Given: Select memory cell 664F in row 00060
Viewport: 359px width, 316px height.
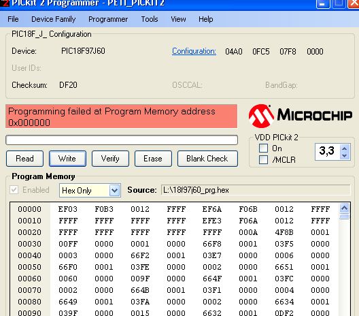Looking at the screenshot, I should coord(212,279).
